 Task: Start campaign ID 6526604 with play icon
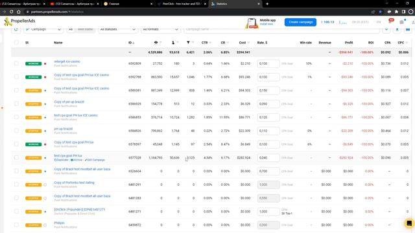coord(45,172)
